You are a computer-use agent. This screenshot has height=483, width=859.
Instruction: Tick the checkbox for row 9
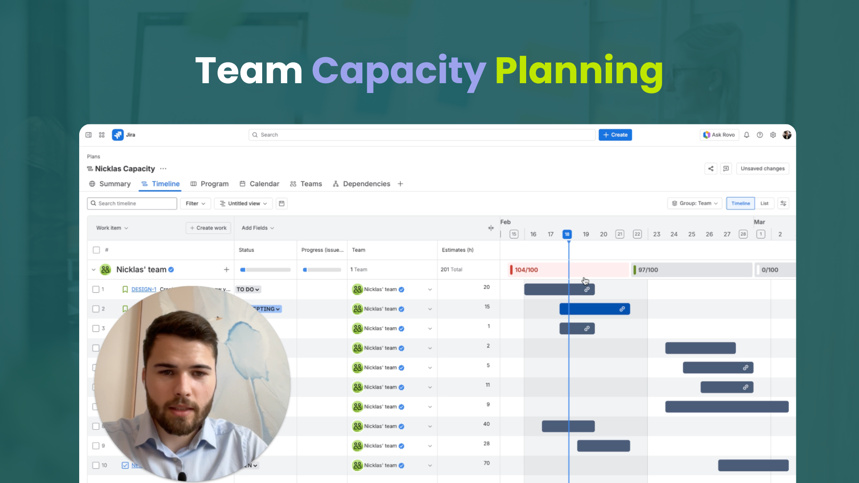pos(96,446)
